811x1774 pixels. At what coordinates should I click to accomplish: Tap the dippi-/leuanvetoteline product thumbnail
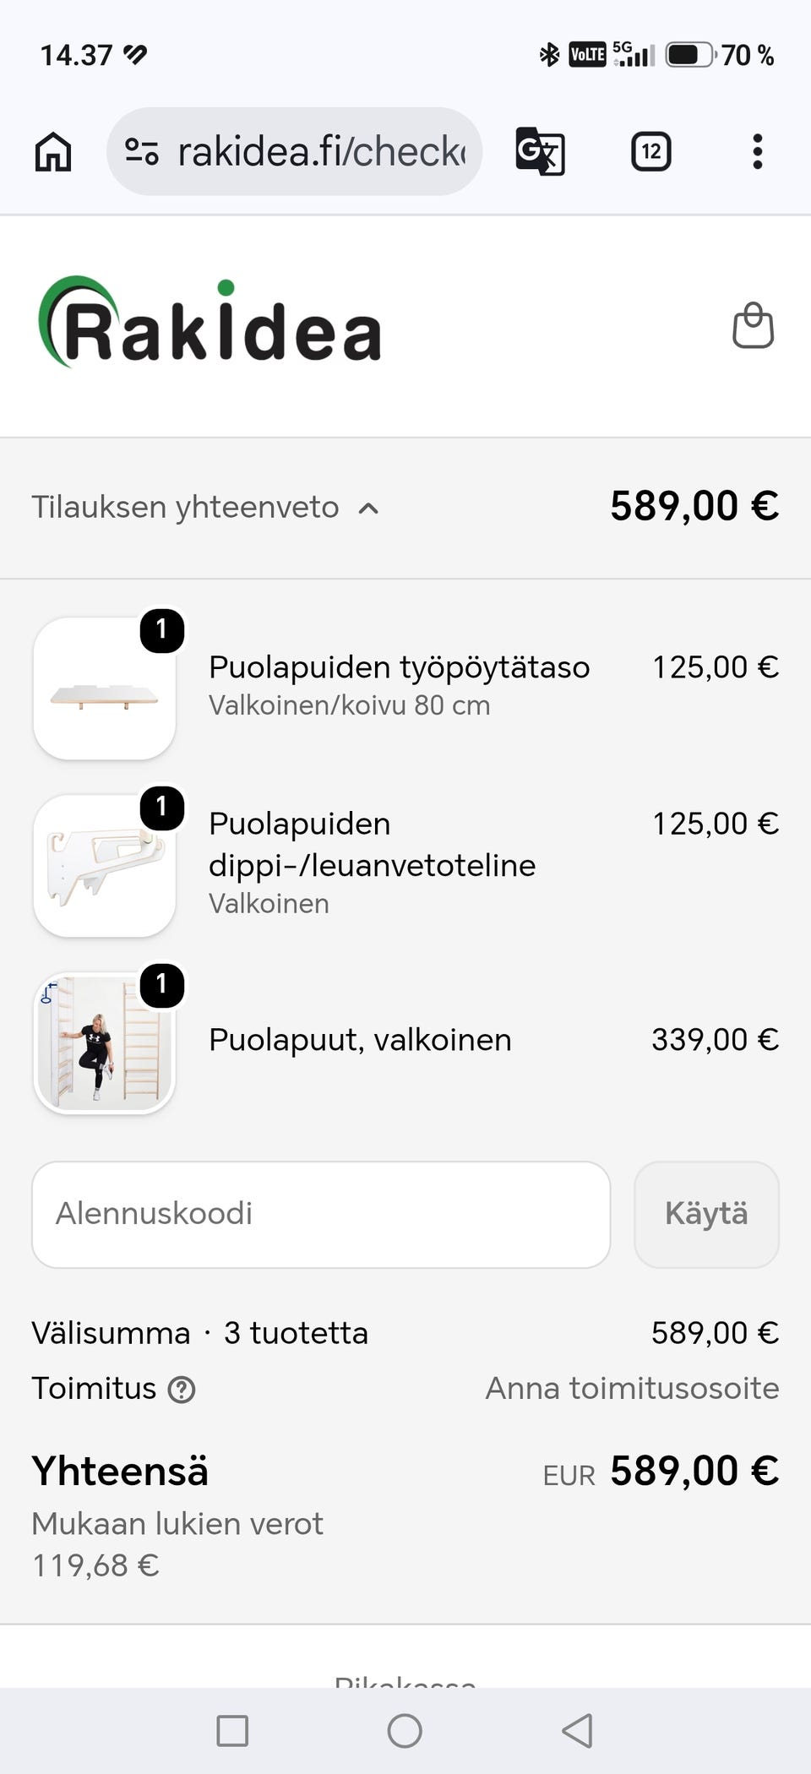click(x=105, y=866)
